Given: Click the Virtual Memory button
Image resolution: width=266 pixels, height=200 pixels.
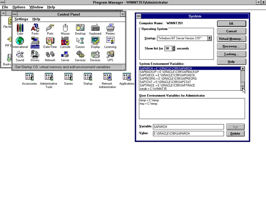Looking at the screenshot, I should click(x=231, y=39).
